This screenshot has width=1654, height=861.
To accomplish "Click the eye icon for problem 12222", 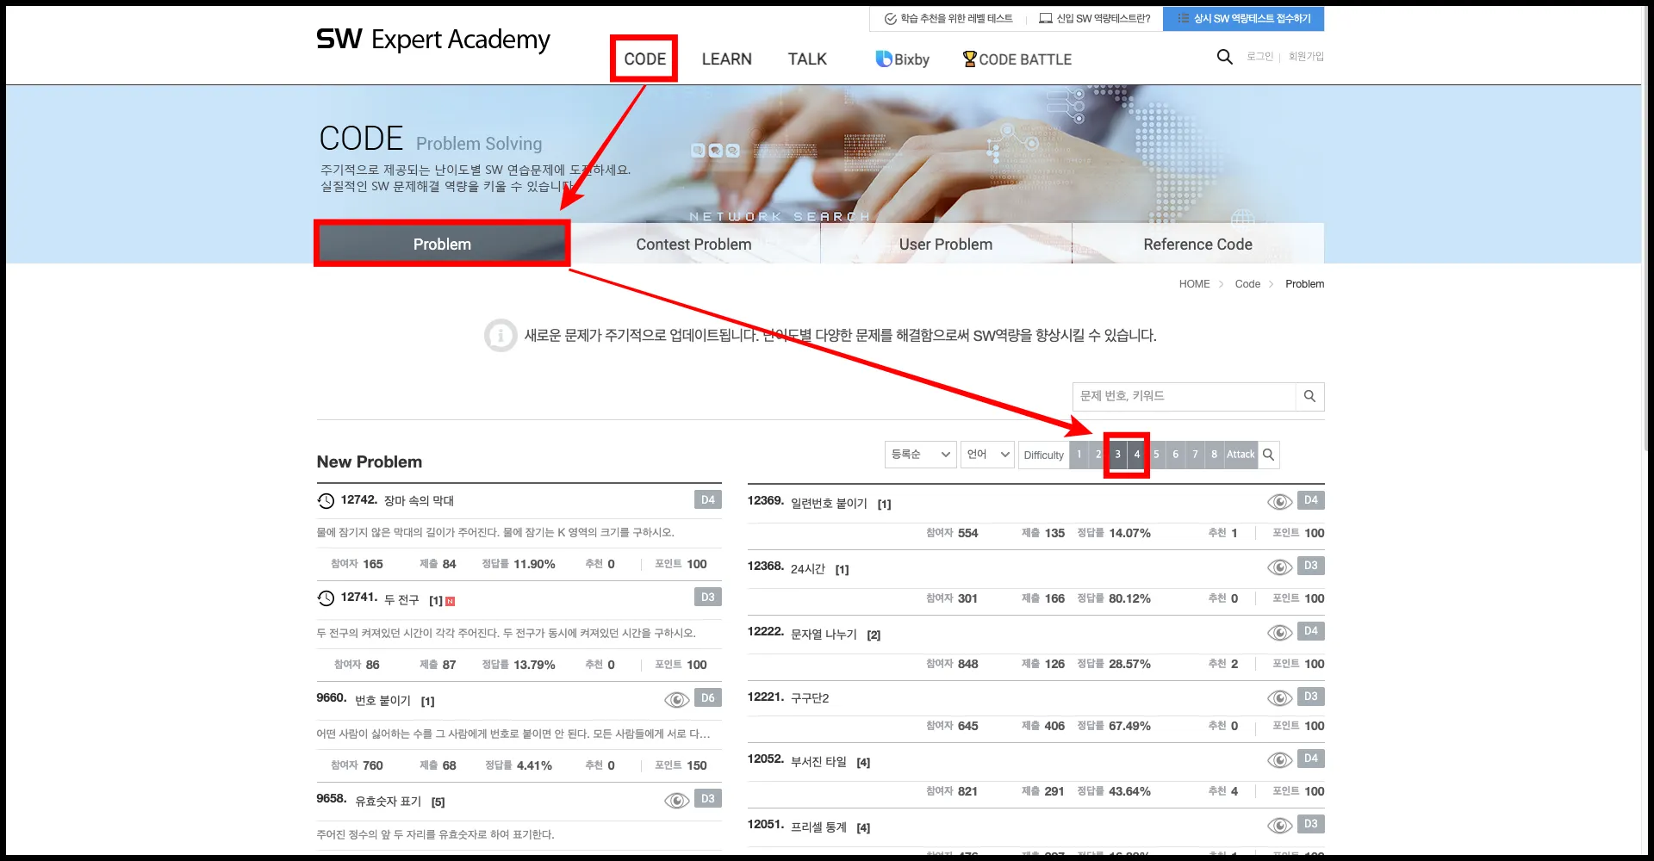I will pos(1279,633).
